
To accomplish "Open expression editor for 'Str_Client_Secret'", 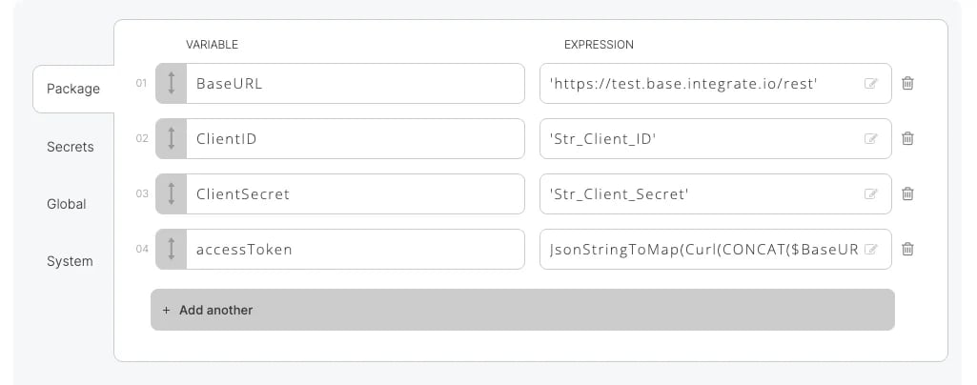I will (x=871, y=194).
